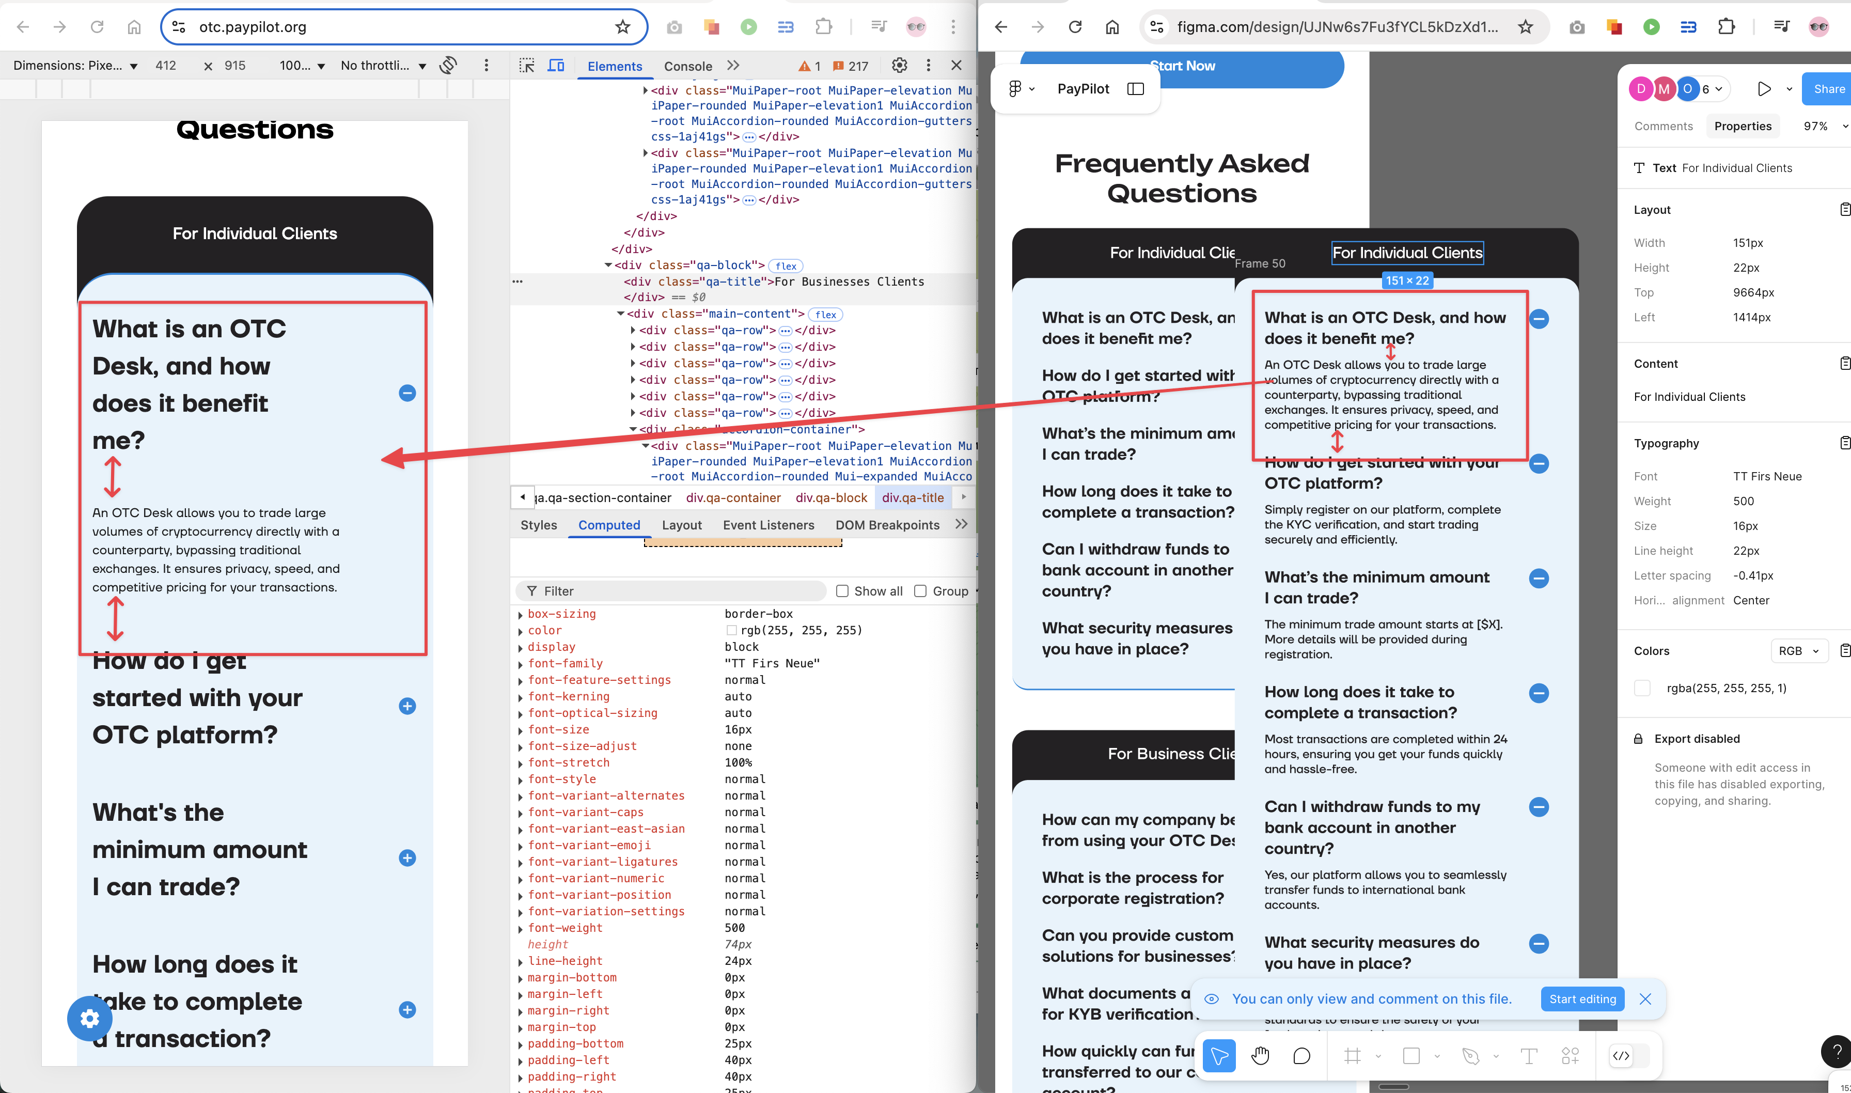Click the computed styles Filter field
This screenshot has width=1851, height=1093.
click(678, 591)
